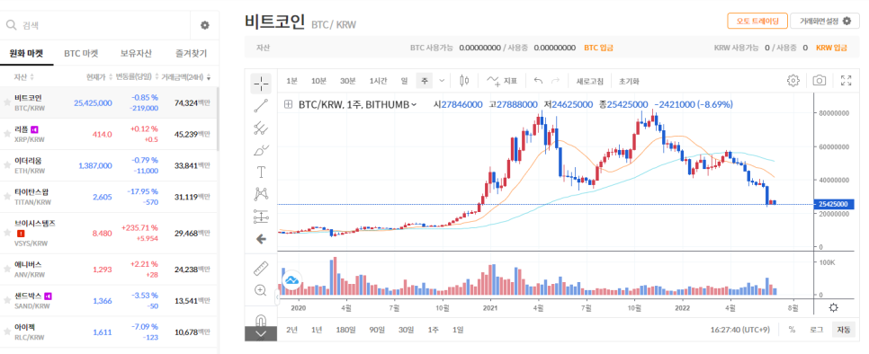The image size is (869, 354).
Task: Open asset list settings gear icon
Action: pos(205,25)
